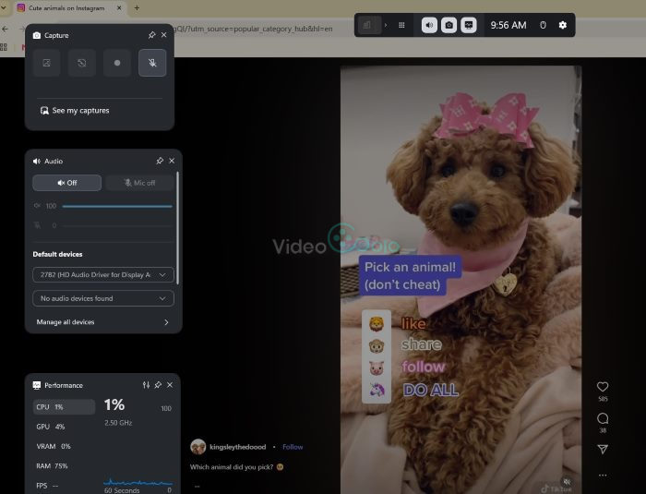The width and height of the screenshot is (646, 494).
Task: Toggle the Capture widget camera button in Game Bar
Action: pos(449,25)
